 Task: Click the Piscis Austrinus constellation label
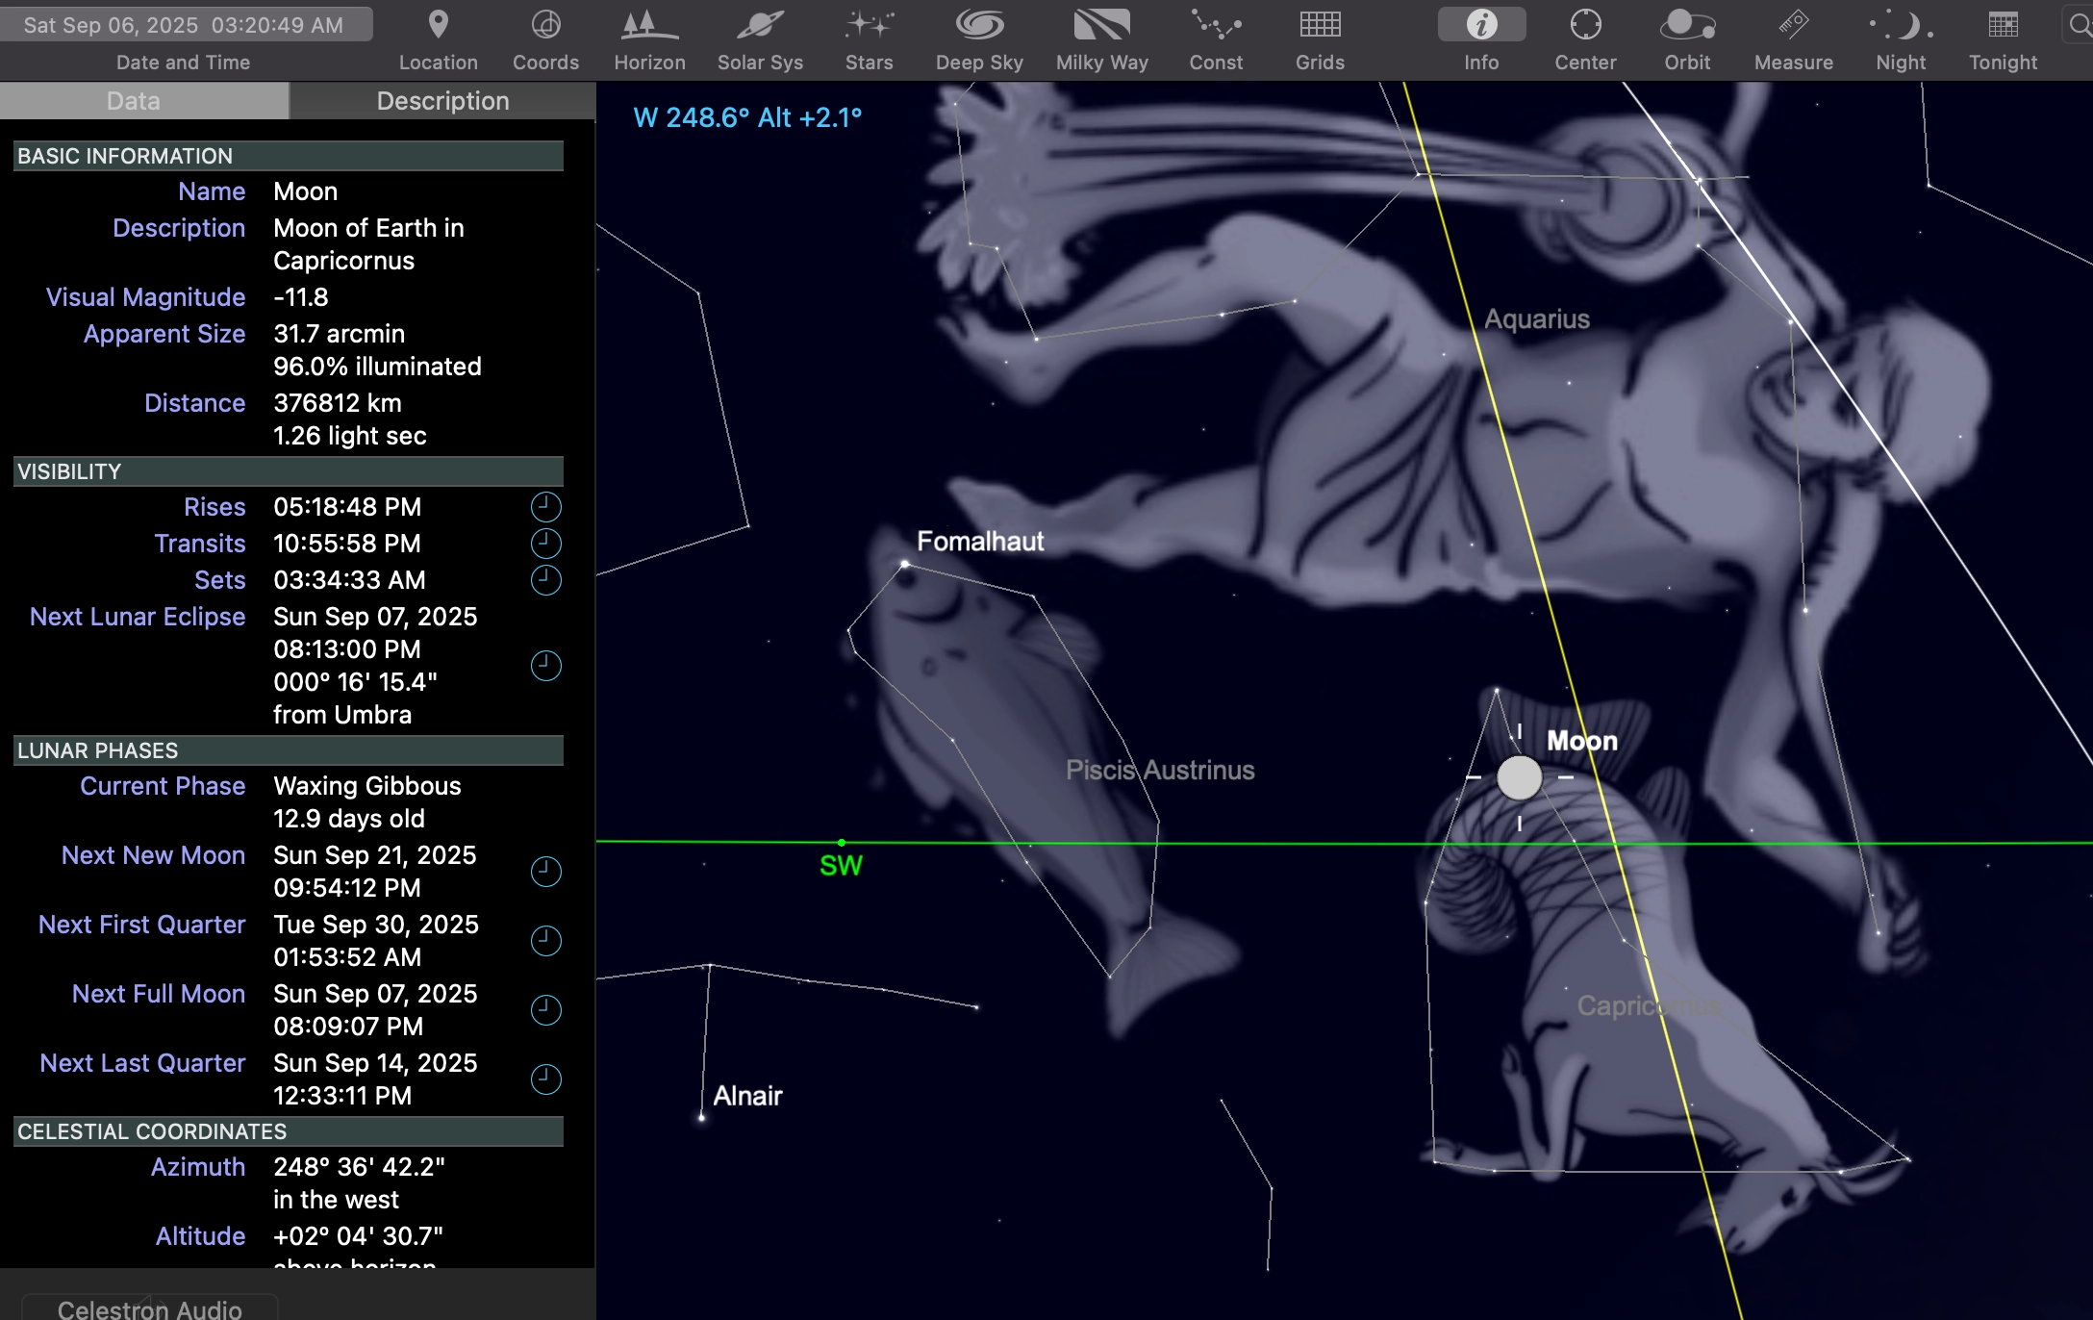coord(1159,770)
